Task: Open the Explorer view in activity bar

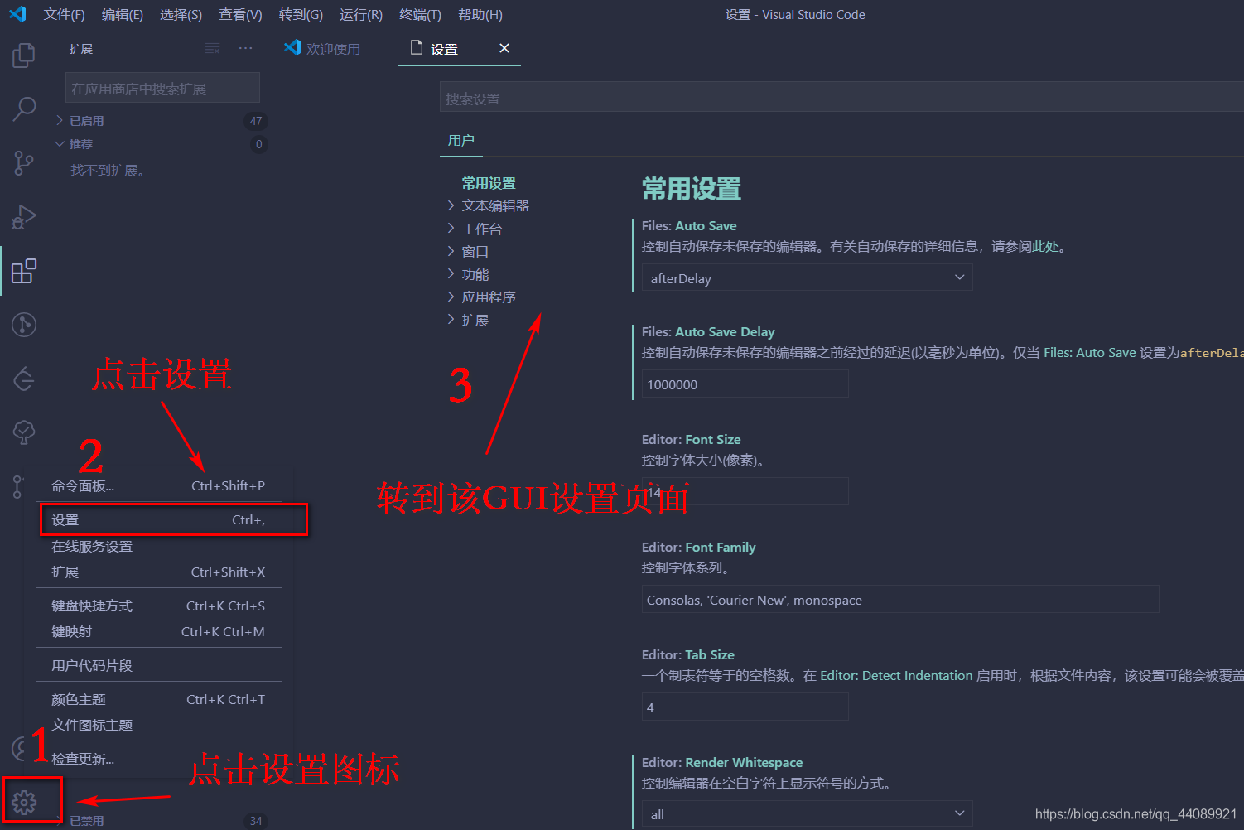Action: click(24, 56)
